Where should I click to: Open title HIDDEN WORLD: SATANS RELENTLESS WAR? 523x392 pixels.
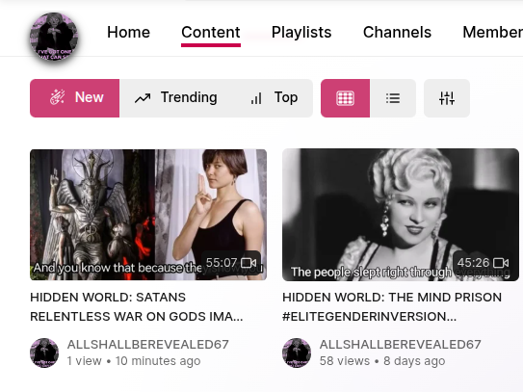(x=137, y=306)
